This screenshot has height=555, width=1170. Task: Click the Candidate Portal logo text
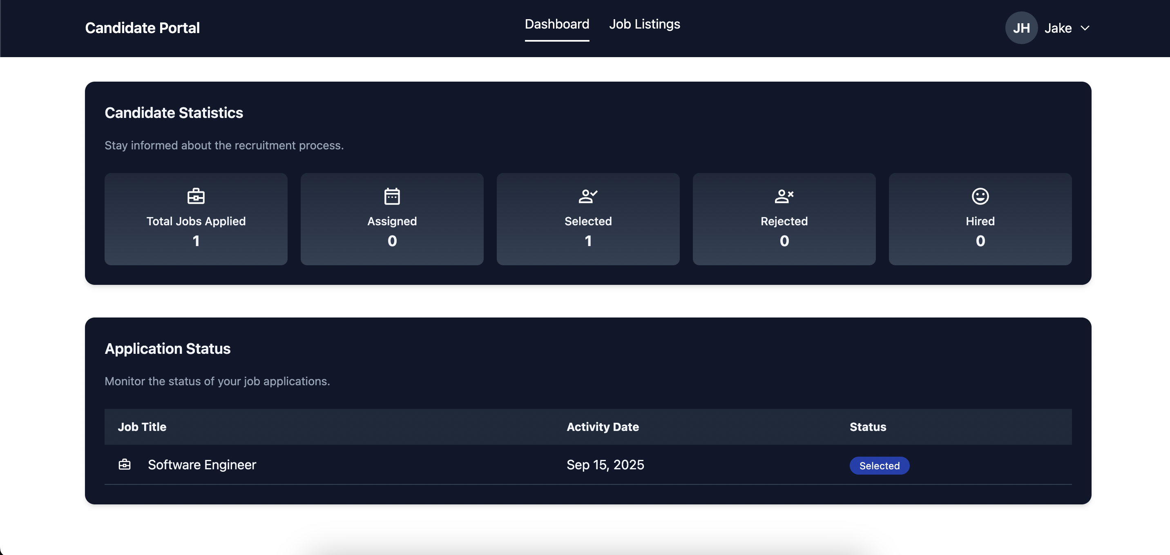click(x=142, y=28)
